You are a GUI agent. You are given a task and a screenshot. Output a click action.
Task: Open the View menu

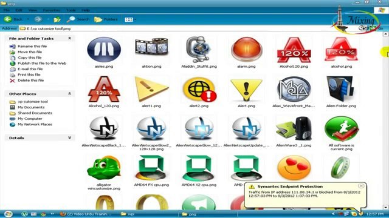coord(33,10)
